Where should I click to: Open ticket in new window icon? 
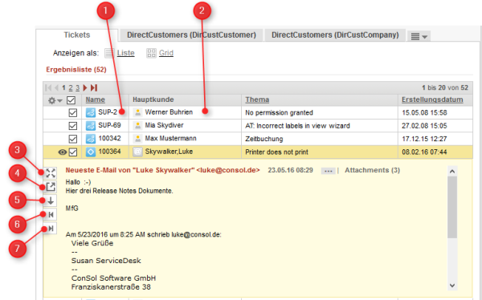tap(51, 187)
